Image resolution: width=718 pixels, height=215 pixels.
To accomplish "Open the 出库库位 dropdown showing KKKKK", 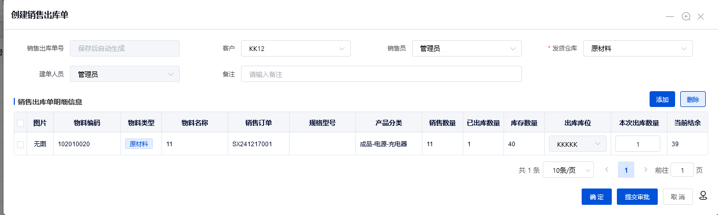I will [578, 144].
